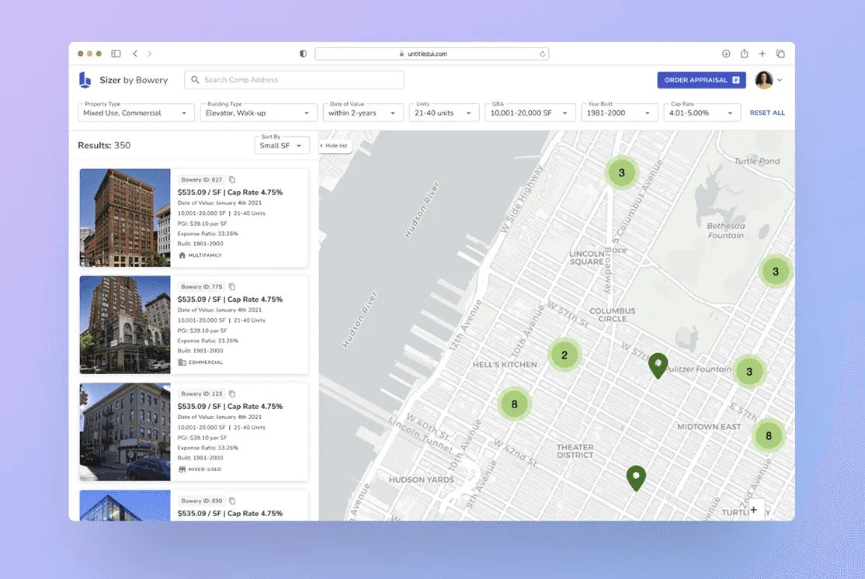Click the Mixed-Used storefront icon
The height and width of the screenshot is (579, 865).
(x=182, y=470)
